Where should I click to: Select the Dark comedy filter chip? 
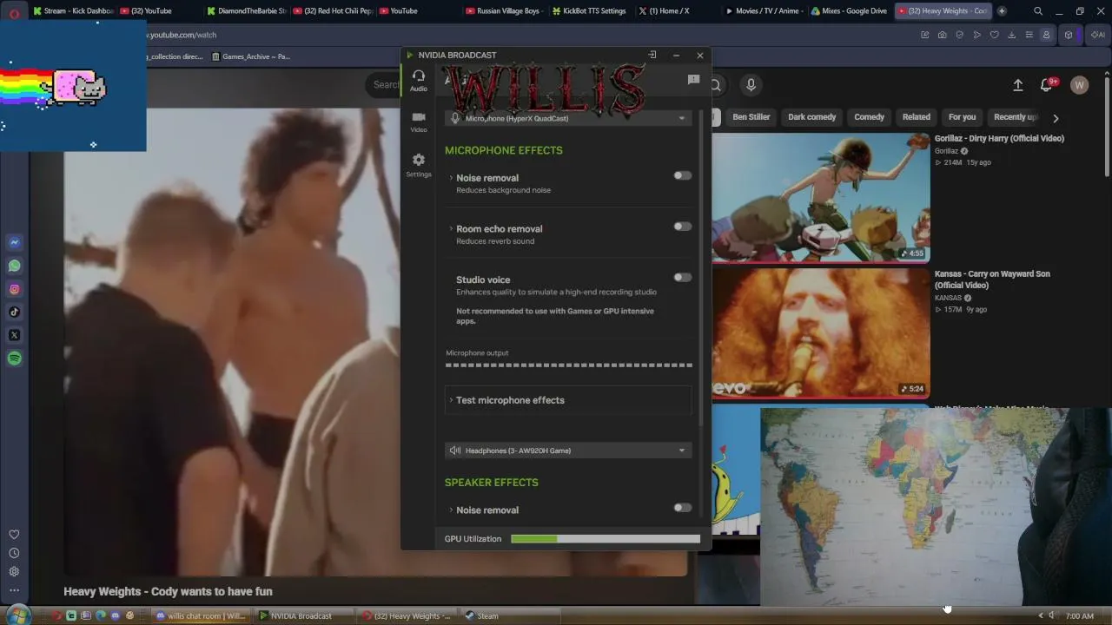(811, 117)
